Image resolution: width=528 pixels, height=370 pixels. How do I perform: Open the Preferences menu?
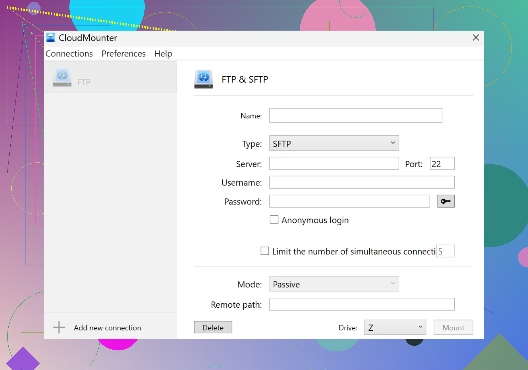point(123,54)
